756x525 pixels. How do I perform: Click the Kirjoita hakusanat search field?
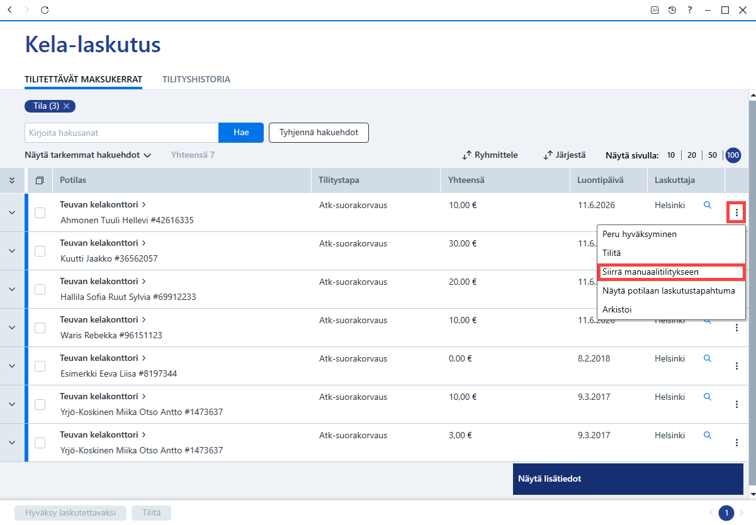click(121, 133)
